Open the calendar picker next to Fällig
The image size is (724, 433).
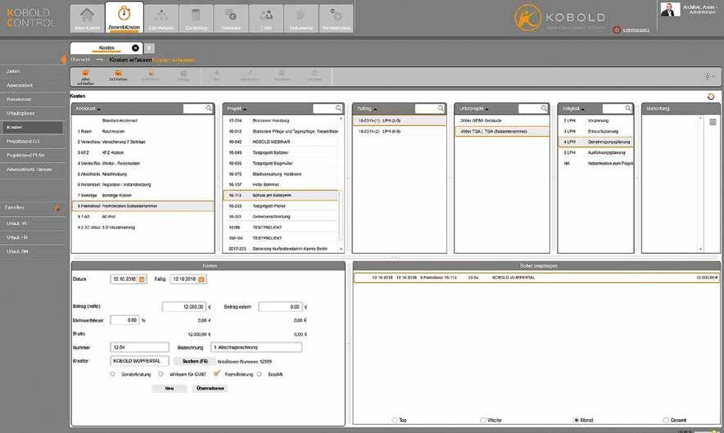pos(201,279)
